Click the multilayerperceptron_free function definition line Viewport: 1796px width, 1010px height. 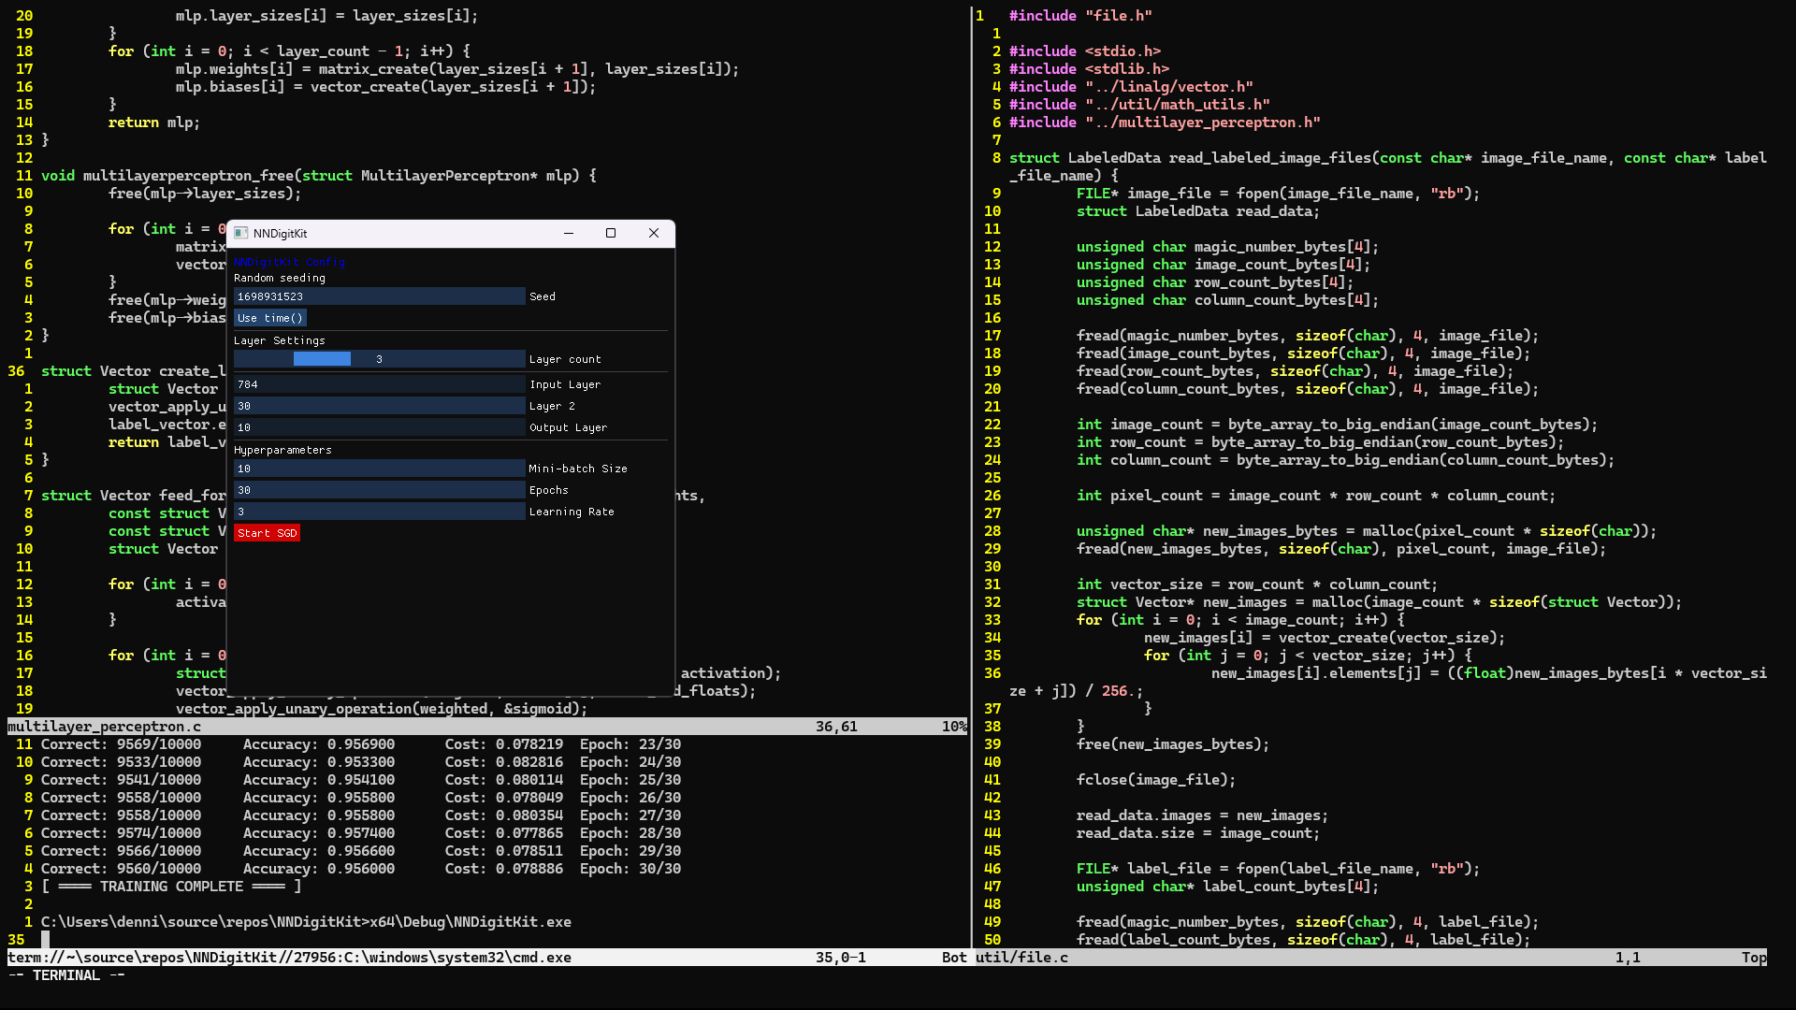(x=319, y=176)
